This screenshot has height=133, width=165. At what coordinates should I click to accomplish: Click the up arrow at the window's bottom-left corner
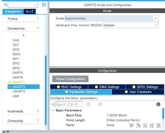[x=4, y=132]
